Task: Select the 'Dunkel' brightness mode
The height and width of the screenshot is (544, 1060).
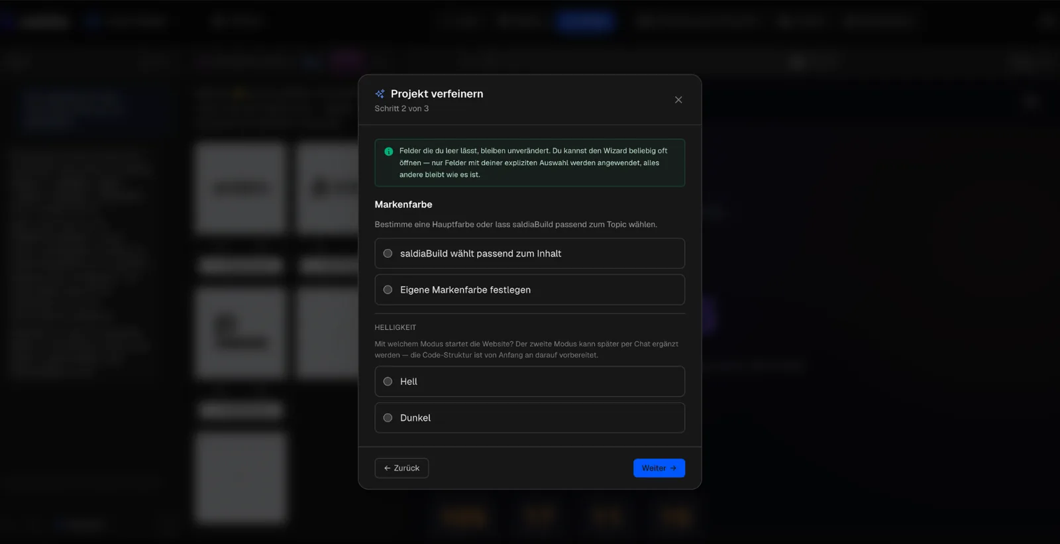Action: pos(529,418)
